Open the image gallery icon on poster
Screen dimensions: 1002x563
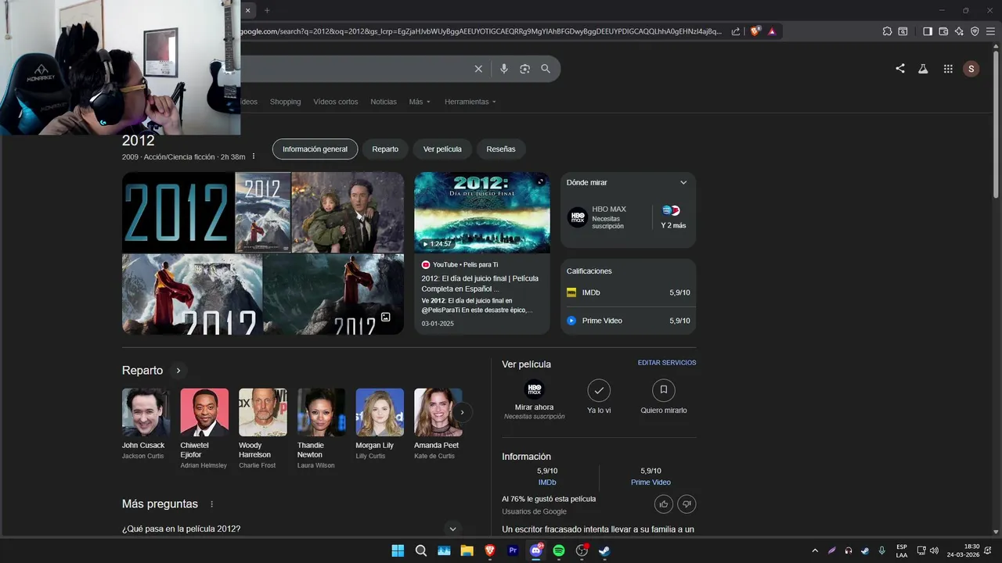386,317
